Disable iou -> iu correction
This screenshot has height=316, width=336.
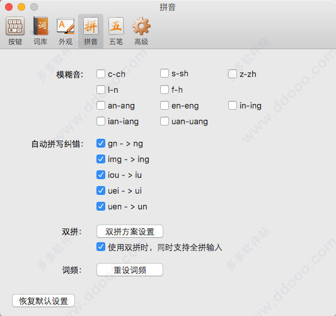[101, 175]
